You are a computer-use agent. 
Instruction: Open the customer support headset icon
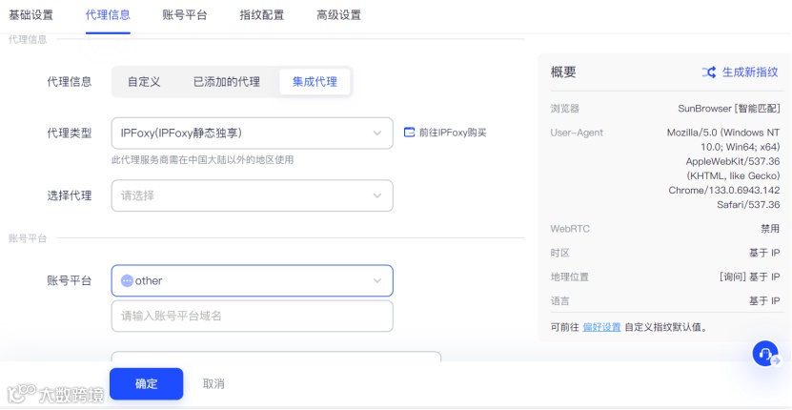765,354
